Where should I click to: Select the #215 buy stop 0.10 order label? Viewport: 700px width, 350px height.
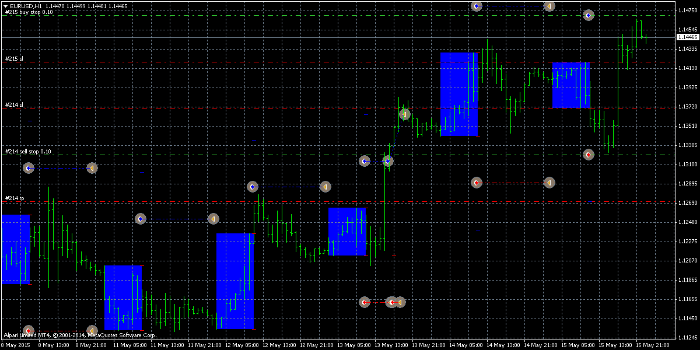coord(29,12)
